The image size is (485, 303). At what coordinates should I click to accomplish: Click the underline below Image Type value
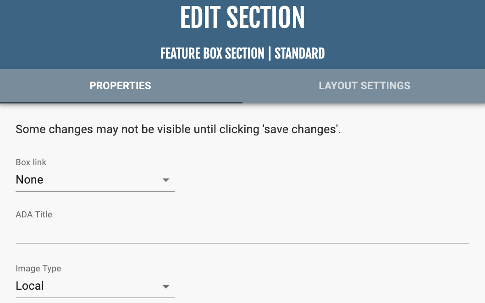95,298
